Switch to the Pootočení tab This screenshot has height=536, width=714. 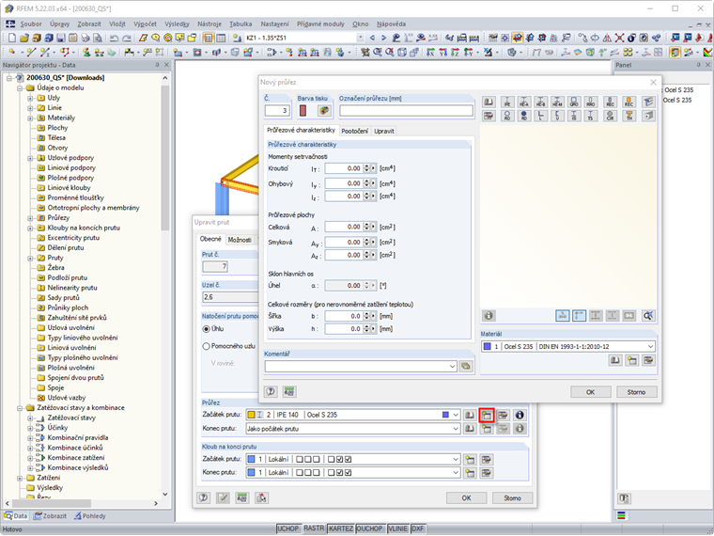354,131
